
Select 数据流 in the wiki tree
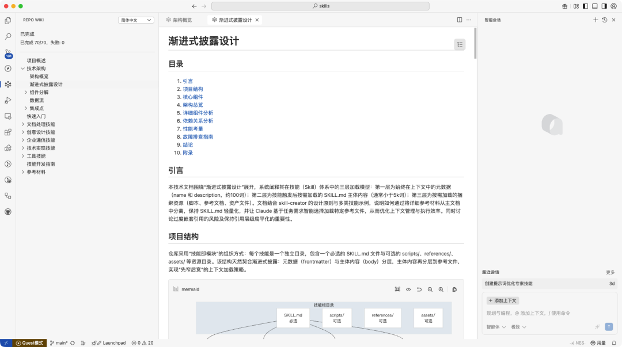37,100
